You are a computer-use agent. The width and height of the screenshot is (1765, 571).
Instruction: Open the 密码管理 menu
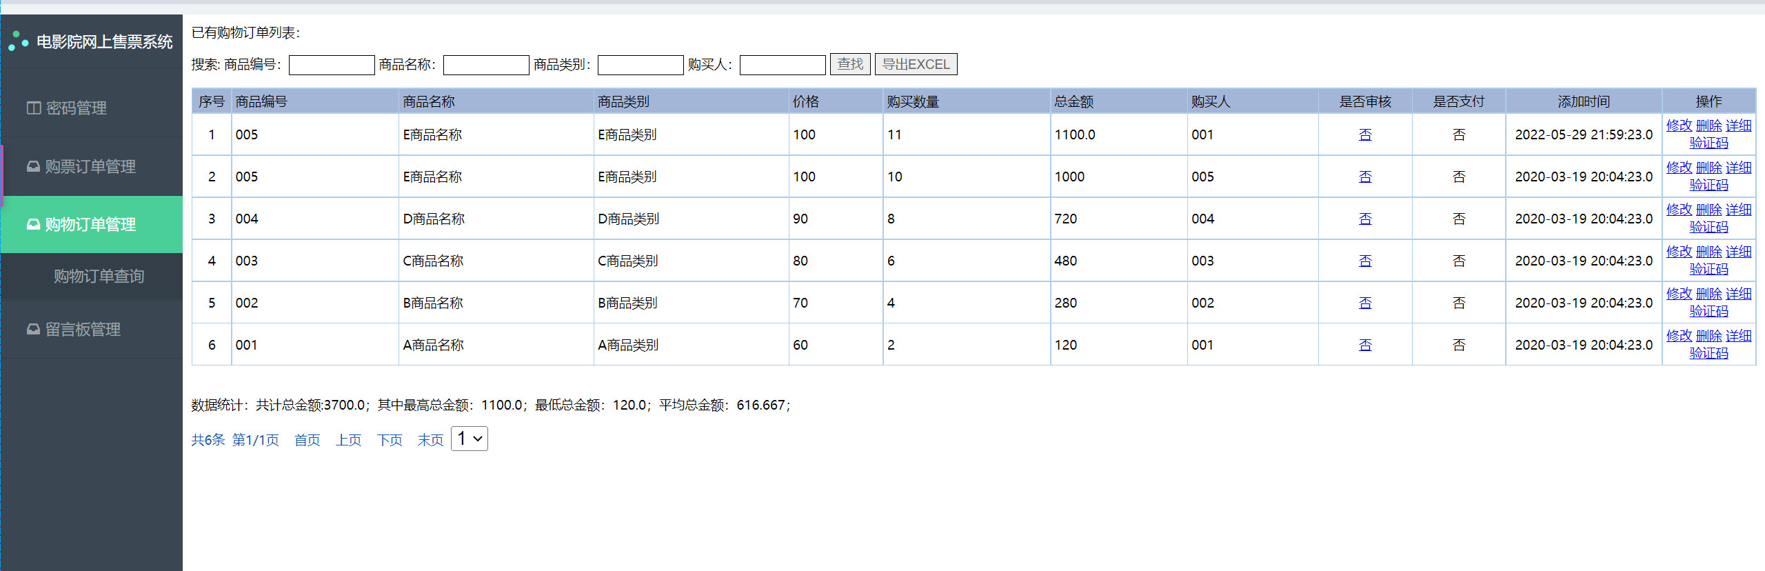pos(91,108)
